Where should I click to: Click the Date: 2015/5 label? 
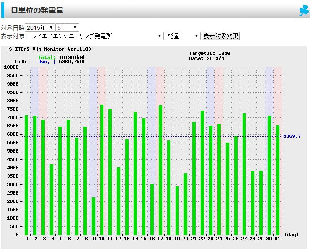pos(207,58)
